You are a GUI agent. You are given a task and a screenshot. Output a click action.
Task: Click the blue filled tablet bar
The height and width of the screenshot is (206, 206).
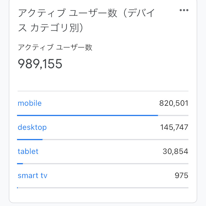(20, 164)
